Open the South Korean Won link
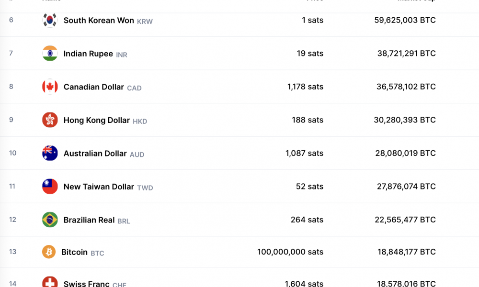Viewport: 479px width, 287px height. coord(99,21)
